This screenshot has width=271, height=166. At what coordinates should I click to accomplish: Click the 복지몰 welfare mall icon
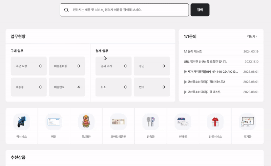point(247,122)
